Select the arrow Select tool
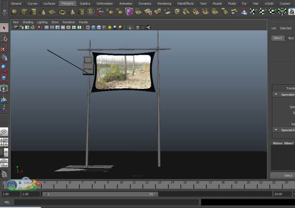Viewport: 295px width, 208px height. pos(4,28)
